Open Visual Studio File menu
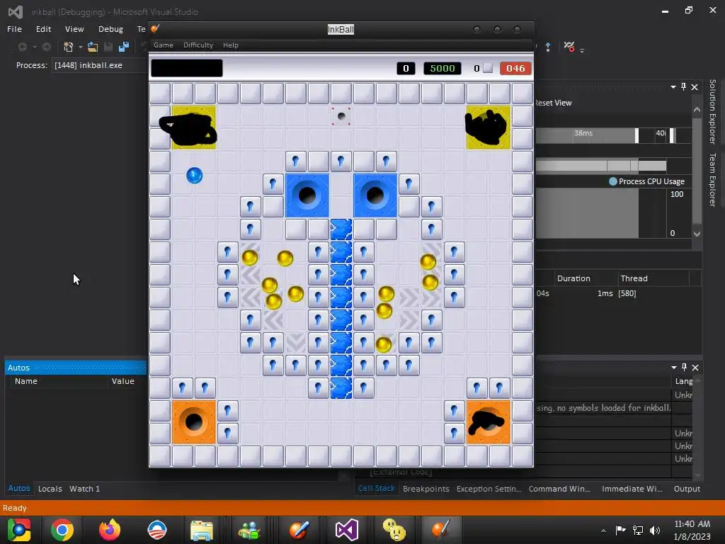The width and height of the screenshot is (725, 544). 14,28
